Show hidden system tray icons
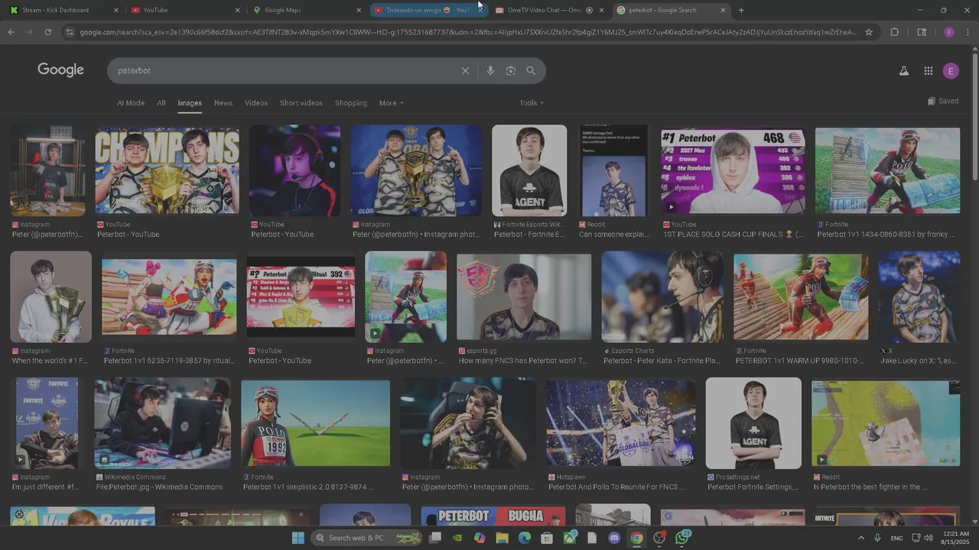The image size is (979, 550). [x=860, y=538]
